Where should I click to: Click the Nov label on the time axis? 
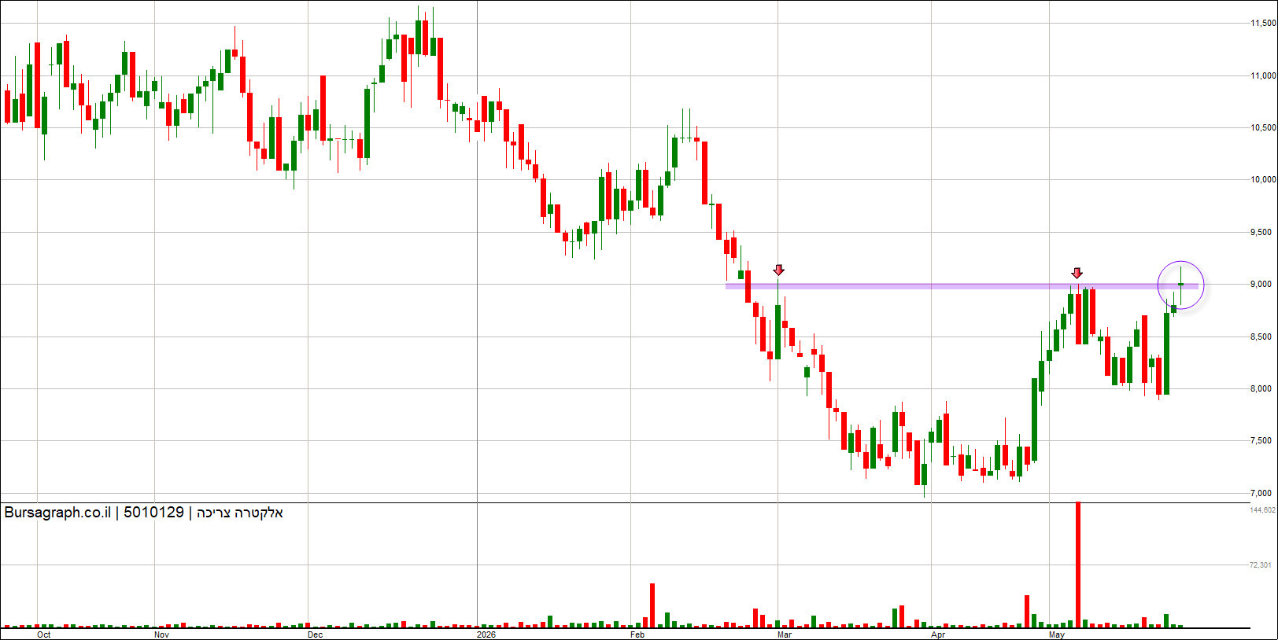coord(161,634)
